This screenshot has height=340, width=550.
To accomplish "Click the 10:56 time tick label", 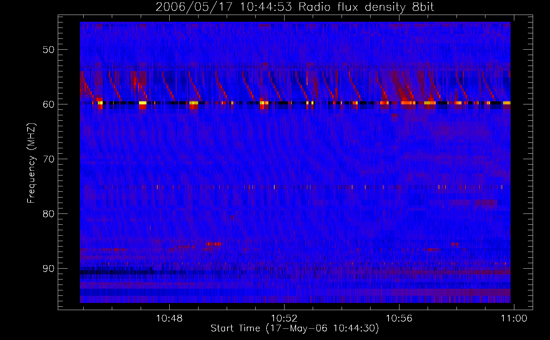I will pos(399,318).
